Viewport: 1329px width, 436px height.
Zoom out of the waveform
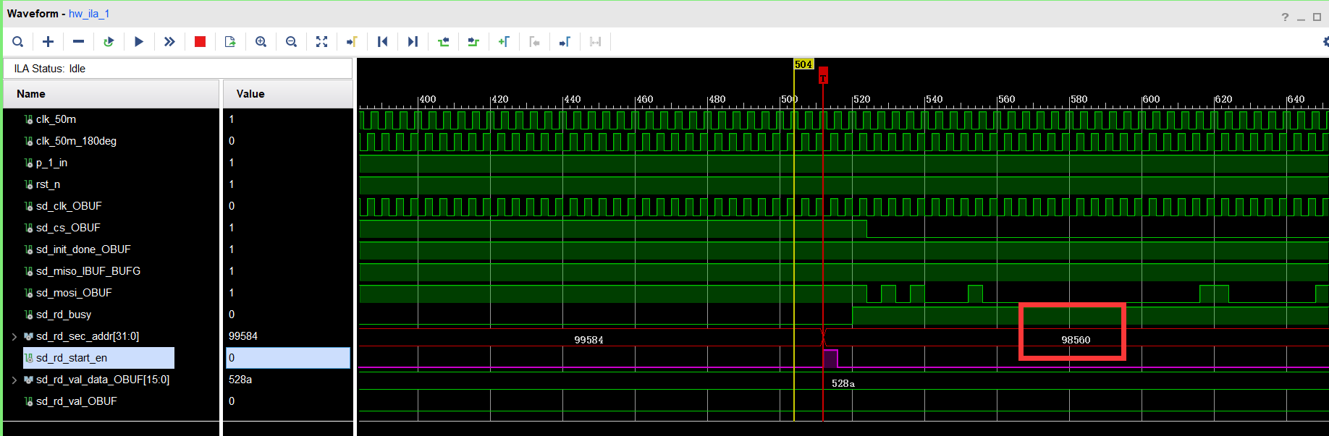[x=291, y=42]
